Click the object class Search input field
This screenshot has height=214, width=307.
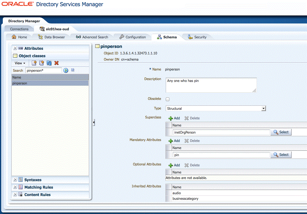tap(44, 71)
